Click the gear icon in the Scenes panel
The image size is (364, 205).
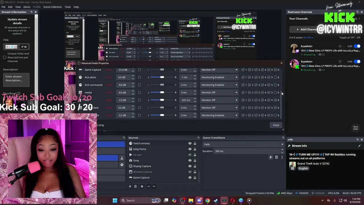pos(122,165)
